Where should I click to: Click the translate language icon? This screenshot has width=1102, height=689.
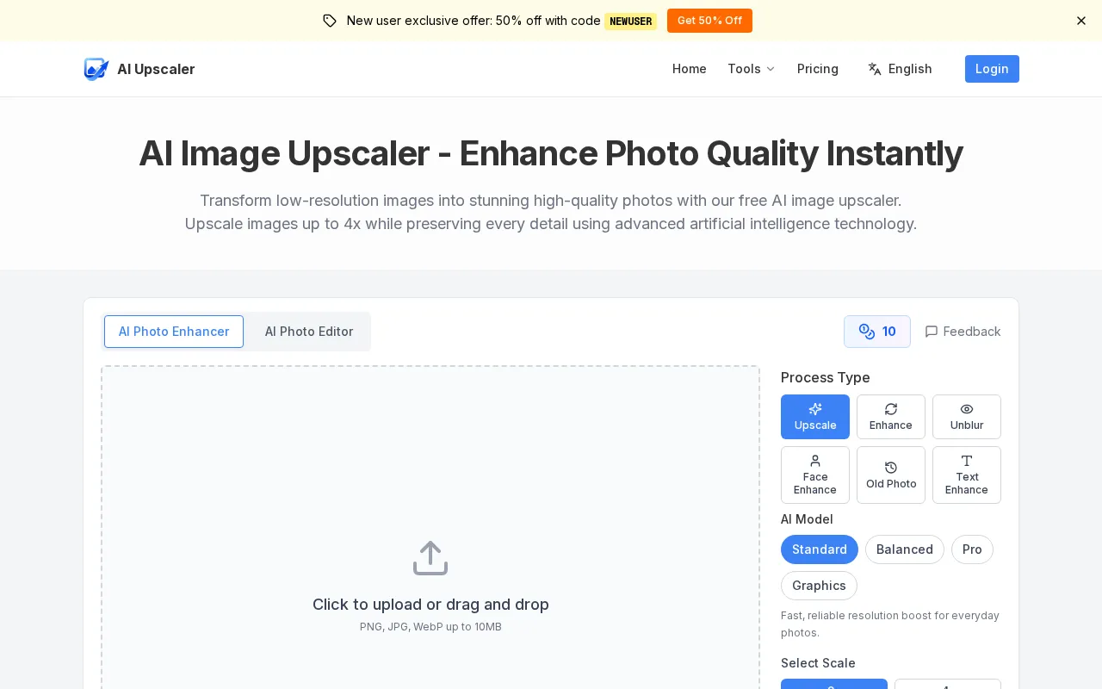pos(875,69)
